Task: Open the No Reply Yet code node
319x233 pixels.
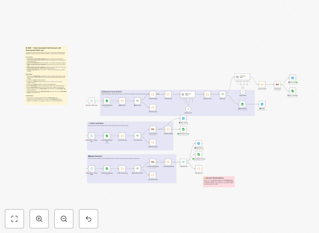Action: click(x=199, y=168)
